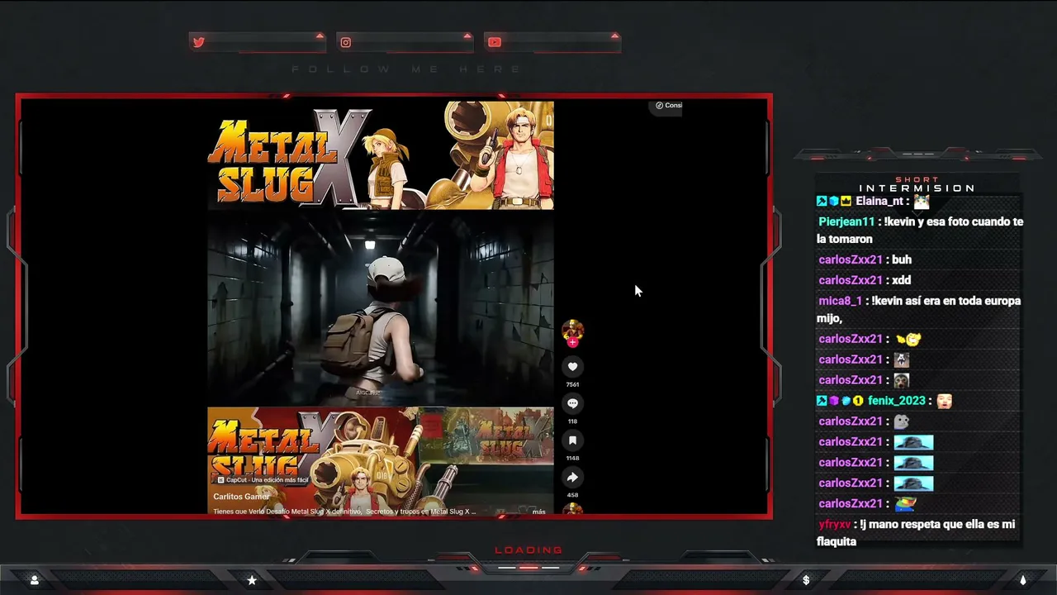This screenshot has height=595, width=1057.
Task: Save the video with the bookmark icon
Action: click(x=572, y=440)
